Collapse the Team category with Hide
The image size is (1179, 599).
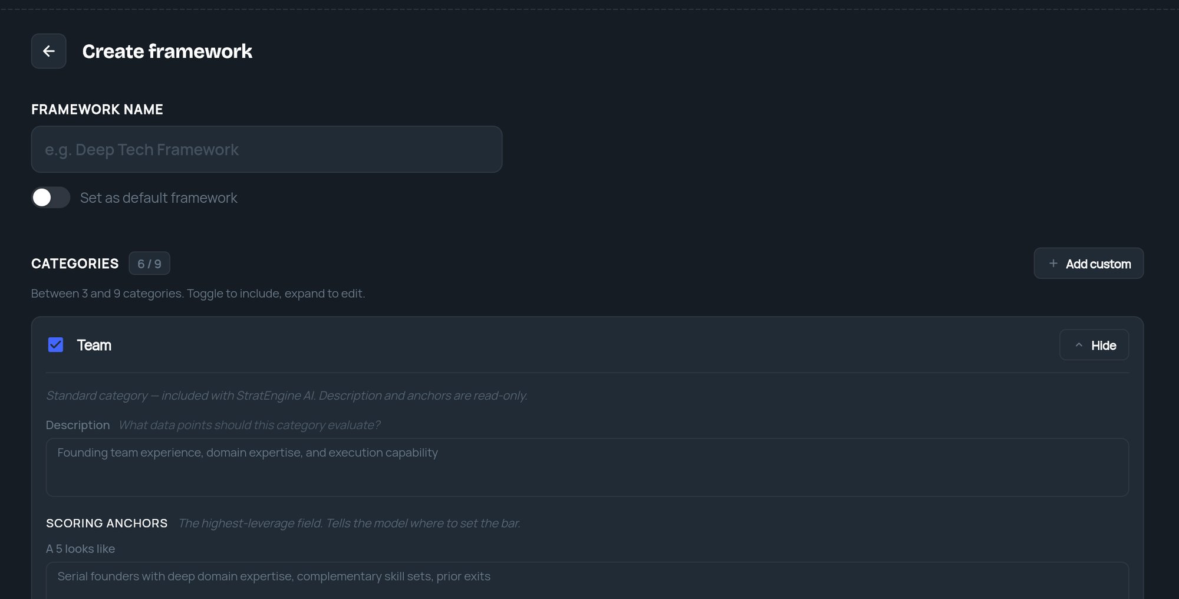[x=1094, y=345]
